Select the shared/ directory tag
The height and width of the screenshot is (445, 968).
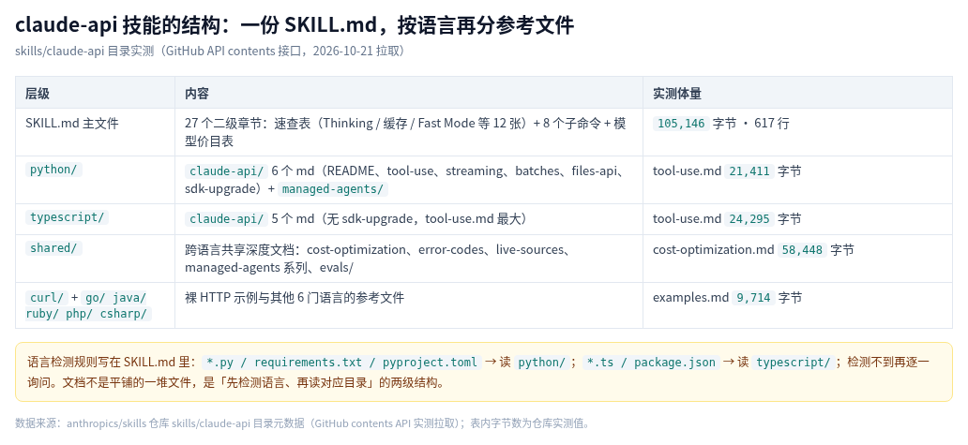53,248
